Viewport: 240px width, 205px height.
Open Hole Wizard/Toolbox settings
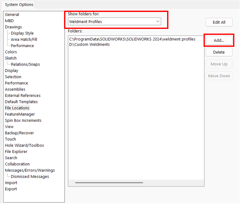point(25,145)
